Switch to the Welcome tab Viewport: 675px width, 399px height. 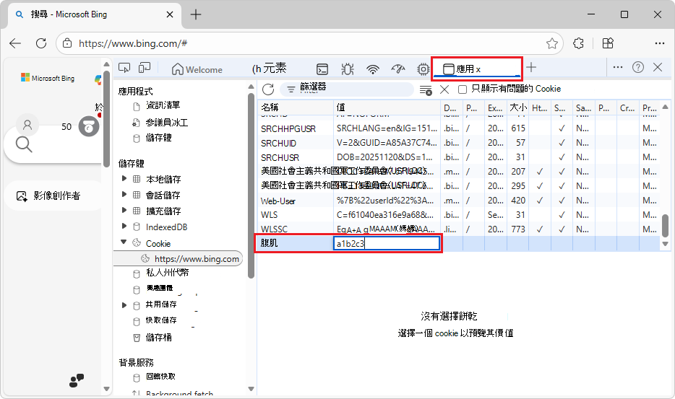point(197,69)
